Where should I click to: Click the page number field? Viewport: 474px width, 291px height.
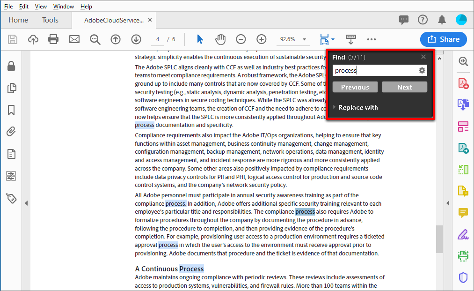pos(158,39)
